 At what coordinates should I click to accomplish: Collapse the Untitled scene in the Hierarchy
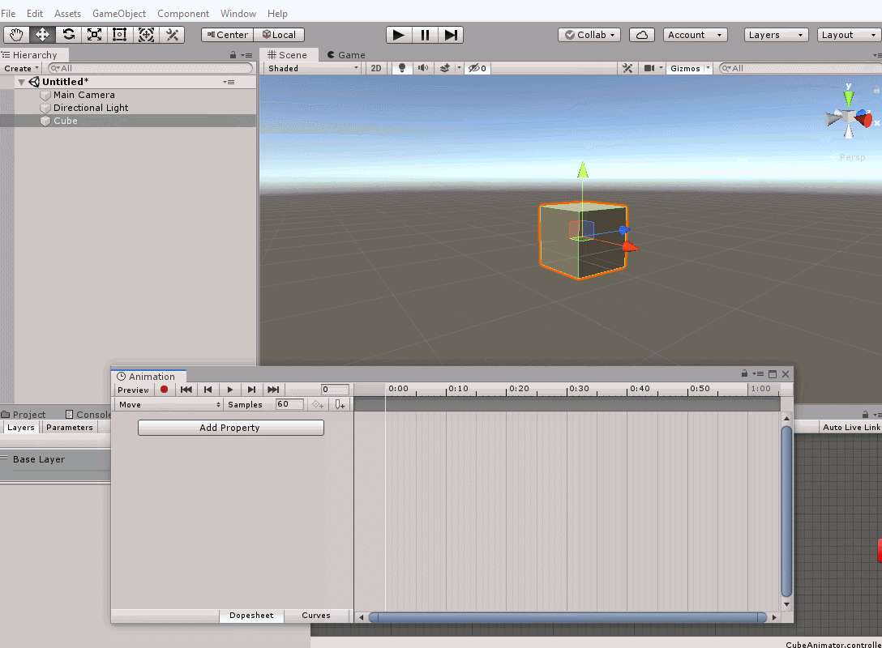(22, 81)
